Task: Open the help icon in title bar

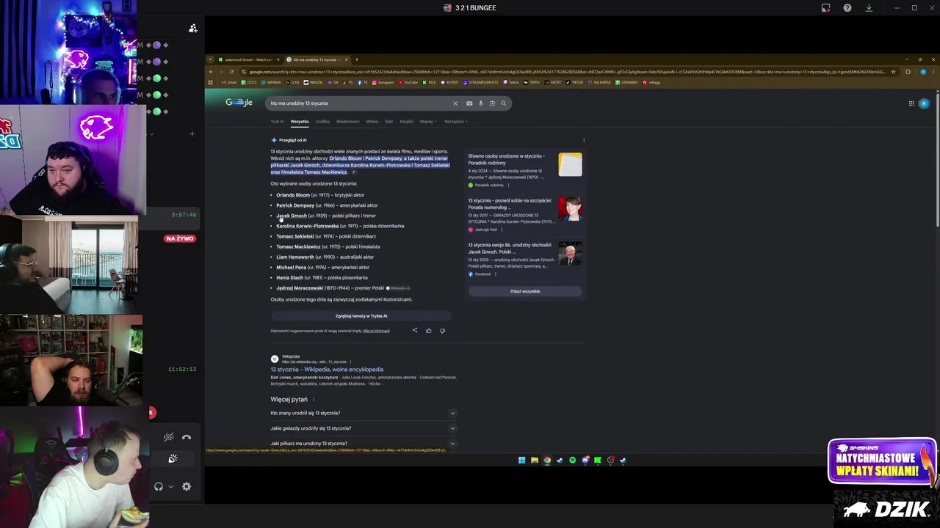Action: tap(847, 8)
